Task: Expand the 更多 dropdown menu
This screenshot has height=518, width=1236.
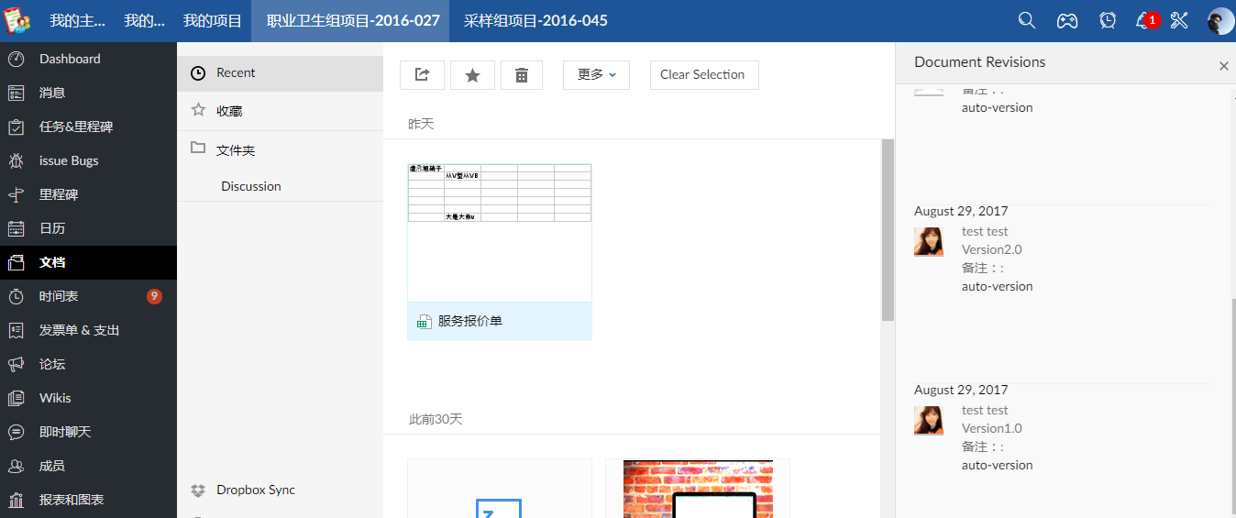Action: coord(596,75)
